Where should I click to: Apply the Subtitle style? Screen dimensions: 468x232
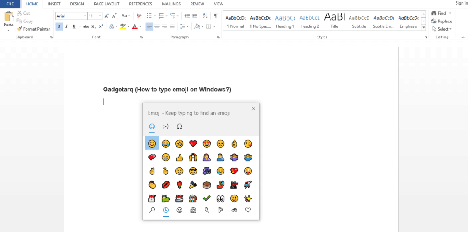point(359,21)
